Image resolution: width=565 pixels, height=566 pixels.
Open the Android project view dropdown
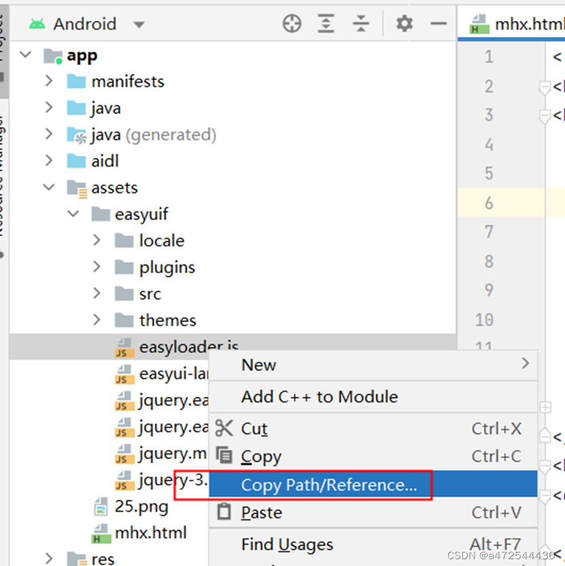coord(140,22)
